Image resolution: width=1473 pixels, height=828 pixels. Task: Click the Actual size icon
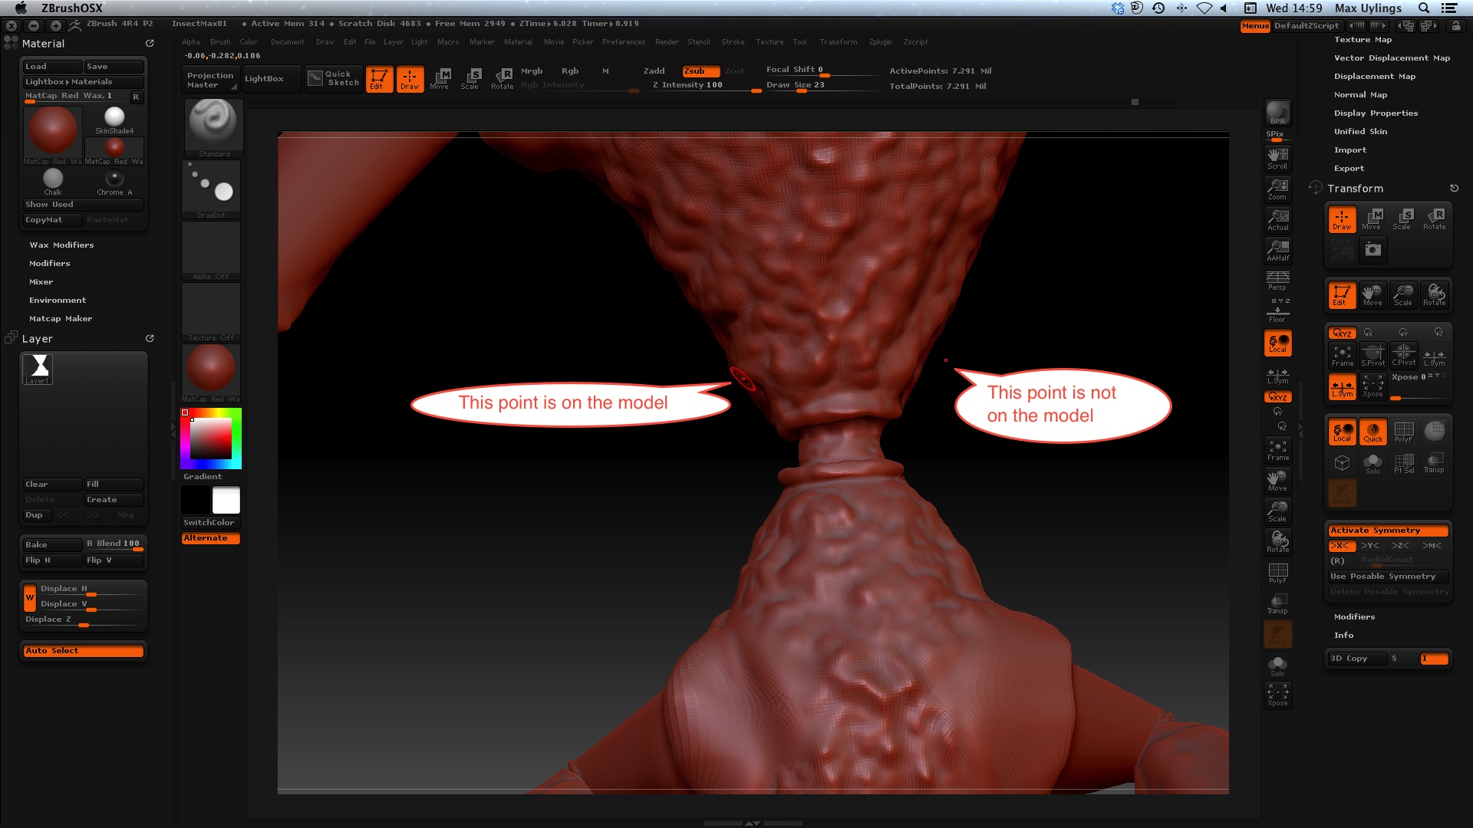pyautogui.click(x=1277, y=220)
